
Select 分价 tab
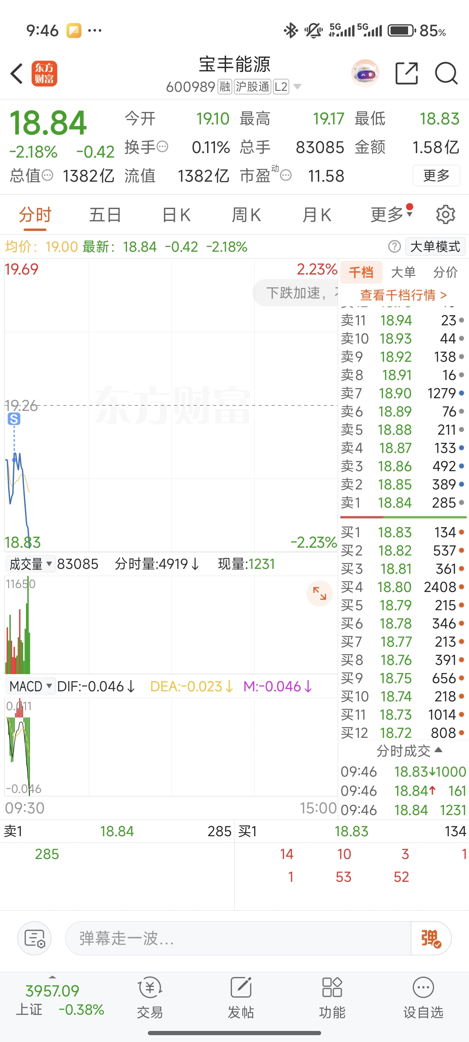tap(445, 272)
